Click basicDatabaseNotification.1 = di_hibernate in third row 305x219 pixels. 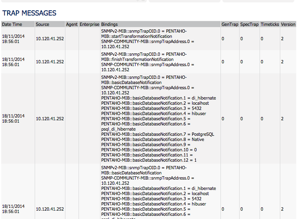pyautogui.click(x=159, y=98)
